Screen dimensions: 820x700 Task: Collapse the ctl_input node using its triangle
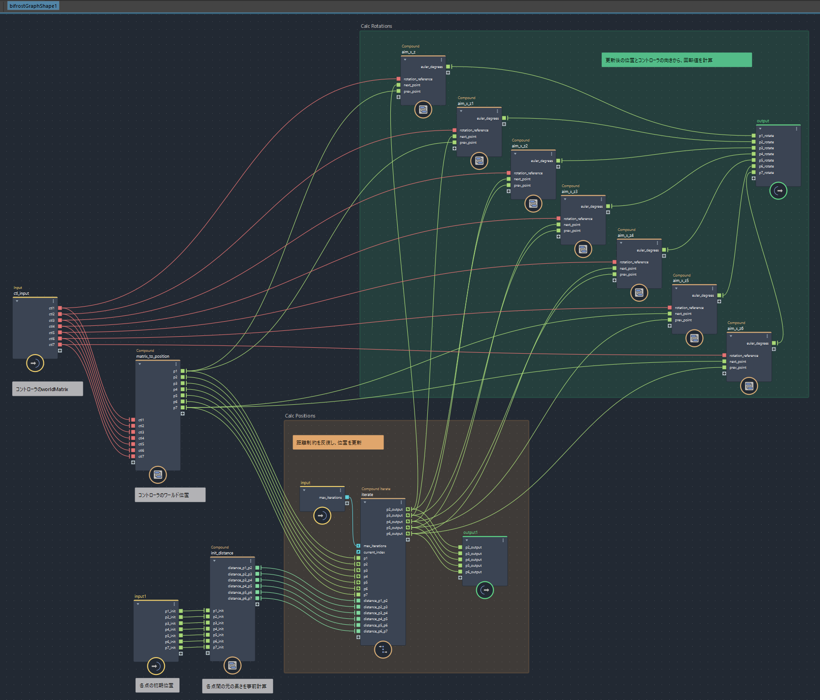(17, 301)
